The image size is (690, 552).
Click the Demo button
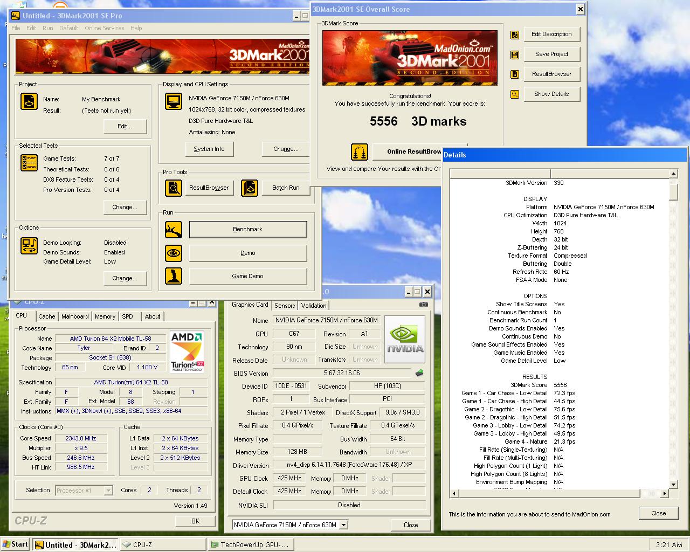[x=248, y=253]
